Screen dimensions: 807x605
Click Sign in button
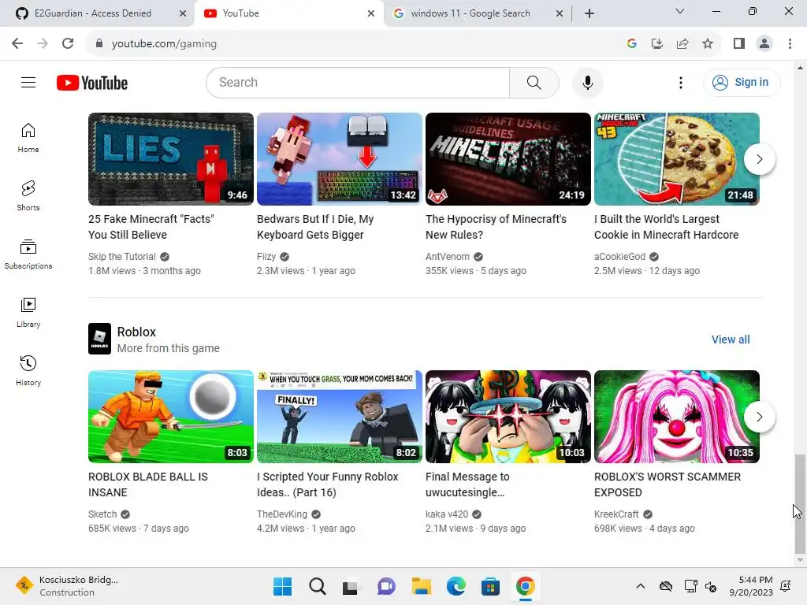(x=741, y=82)
